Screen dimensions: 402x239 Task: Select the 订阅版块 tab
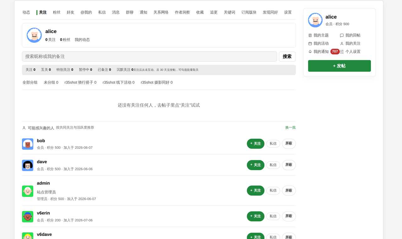point(249,12)
